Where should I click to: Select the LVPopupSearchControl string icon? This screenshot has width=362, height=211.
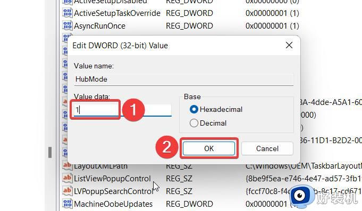tap(67, 191)
